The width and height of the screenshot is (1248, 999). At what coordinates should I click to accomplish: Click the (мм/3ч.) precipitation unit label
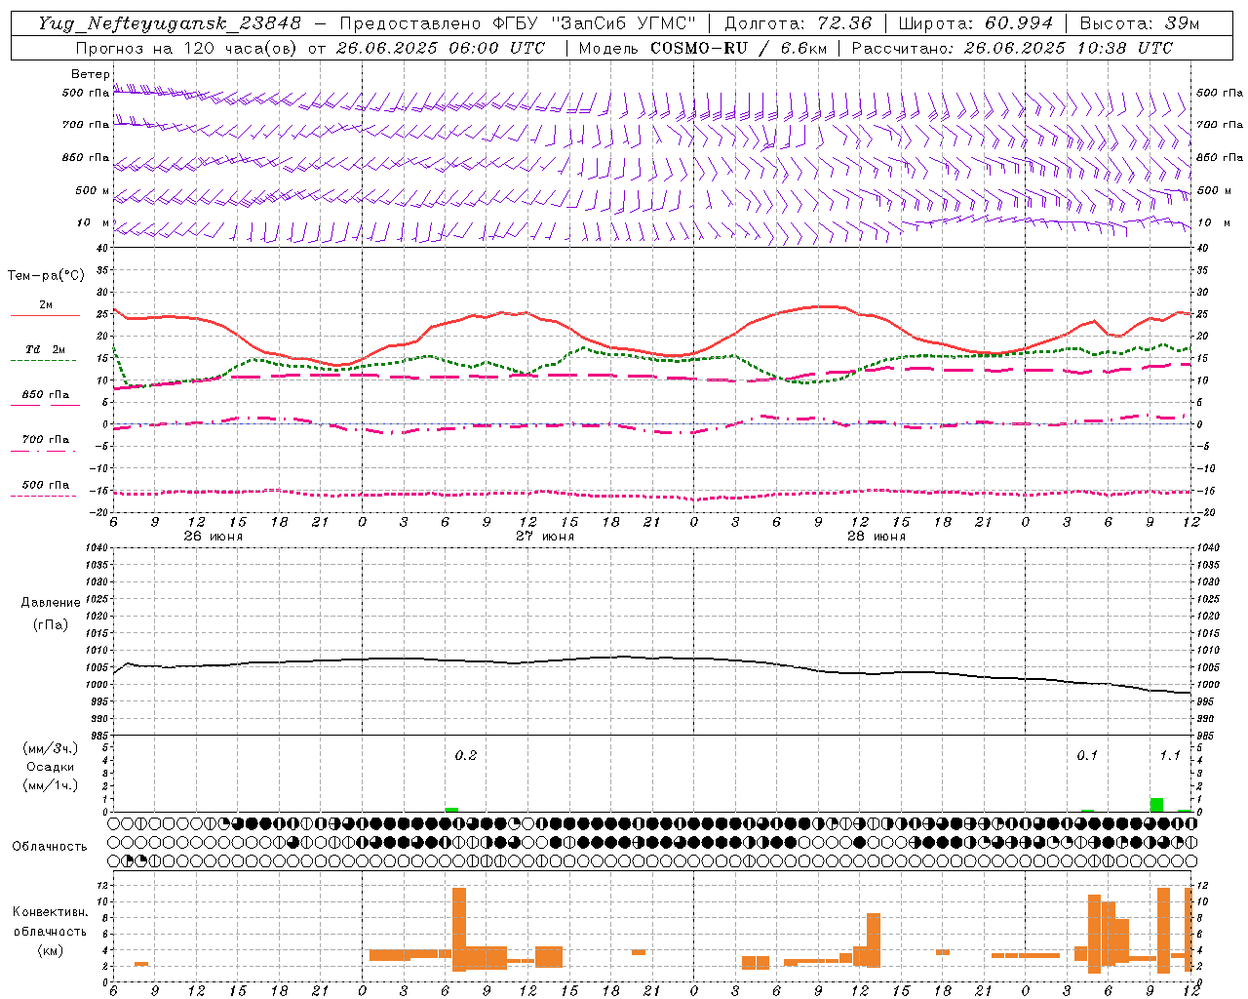click(x=51, y=748)
